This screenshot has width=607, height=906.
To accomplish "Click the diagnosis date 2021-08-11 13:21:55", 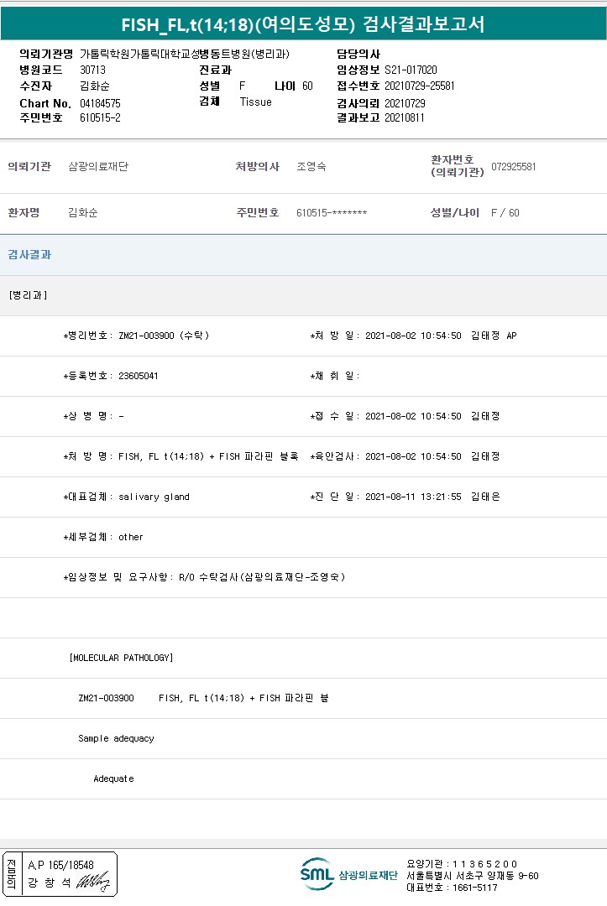I will tap(413, 497).
